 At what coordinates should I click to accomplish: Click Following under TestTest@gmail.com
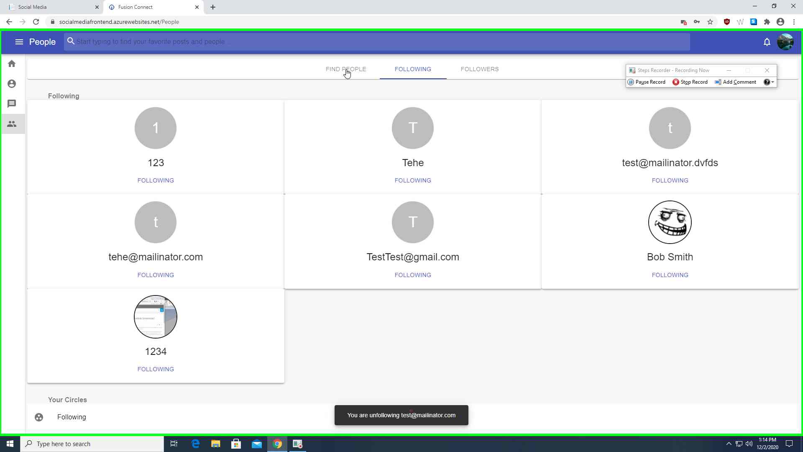413,275
